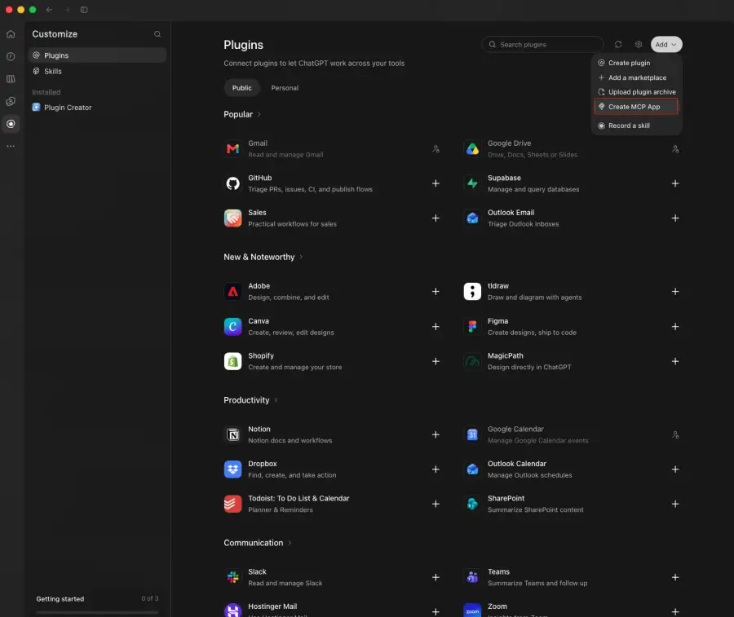Expand the Popular section chevron
The width and height of the screenshot is (734, 617).
(259, 114)
